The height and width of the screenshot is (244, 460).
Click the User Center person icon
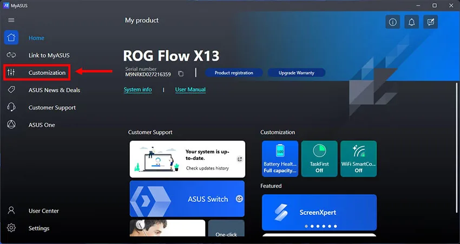tap(11, 211)
